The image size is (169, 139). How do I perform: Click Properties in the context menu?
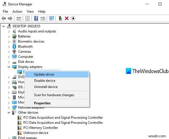42,103
